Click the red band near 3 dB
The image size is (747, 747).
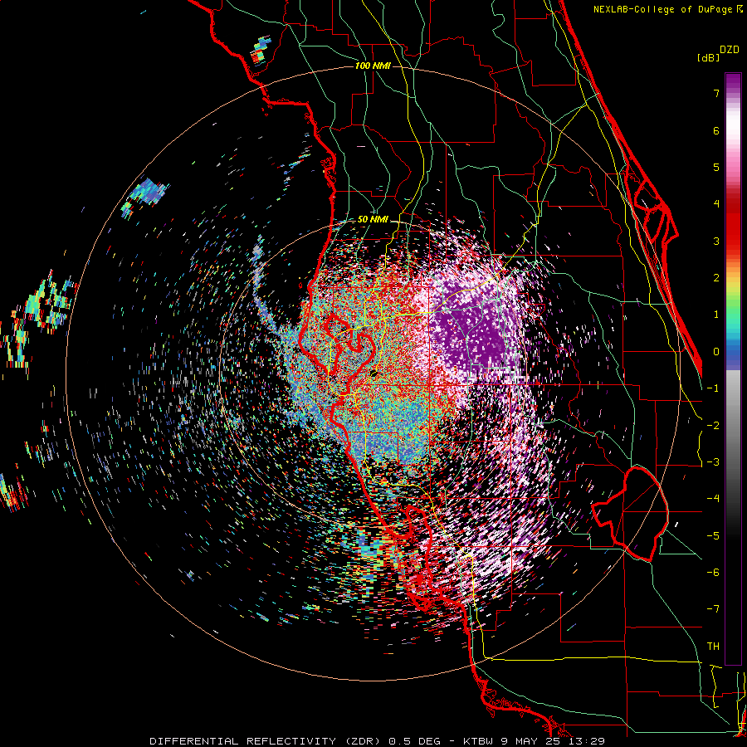point(733,241)
